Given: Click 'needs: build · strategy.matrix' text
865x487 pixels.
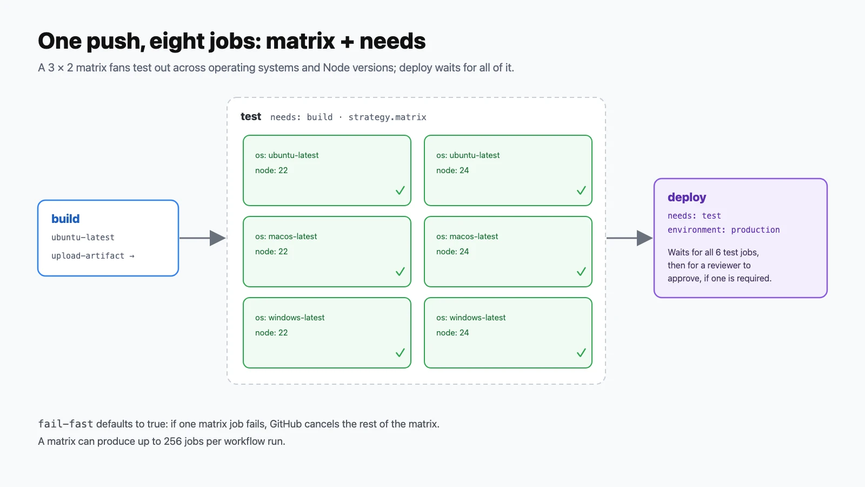Looking at the screenshot, I should [x=348, y=117].
